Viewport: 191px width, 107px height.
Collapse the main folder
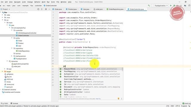(5, 23)
